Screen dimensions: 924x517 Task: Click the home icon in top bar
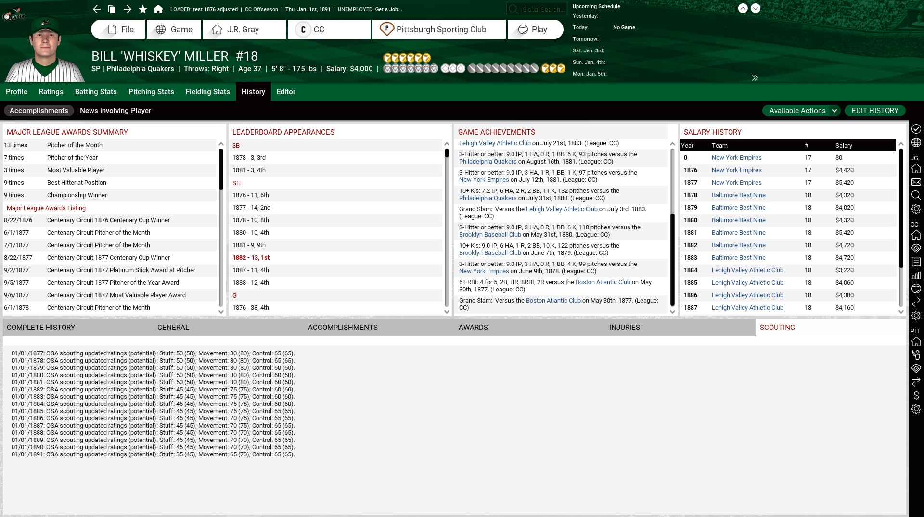(158, 9)
